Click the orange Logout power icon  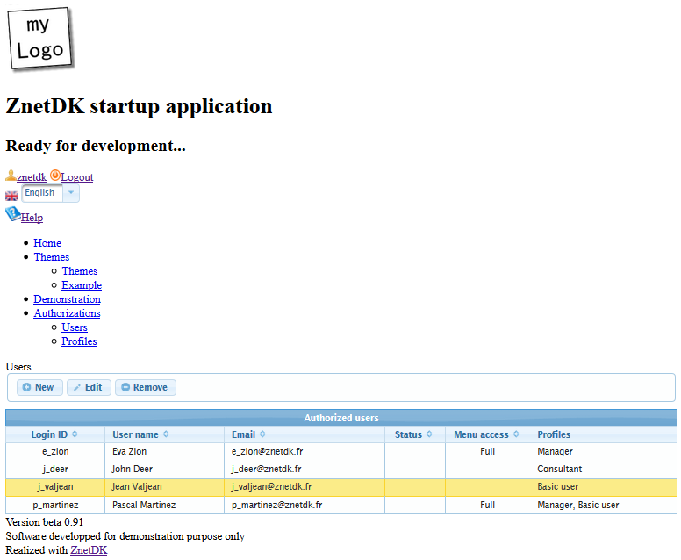(55, 176)
